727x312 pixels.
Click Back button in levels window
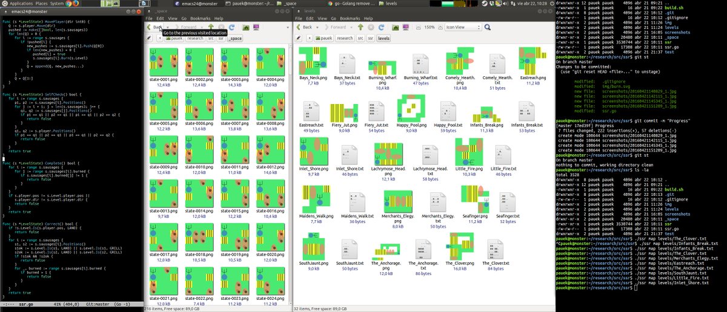(x=305, y=27)
